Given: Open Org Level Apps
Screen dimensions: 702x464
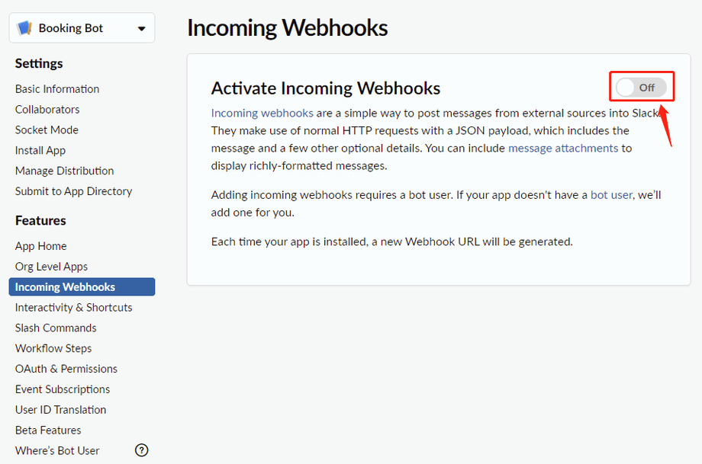Looking at the screenshot, I should click(x=51, y=267).
